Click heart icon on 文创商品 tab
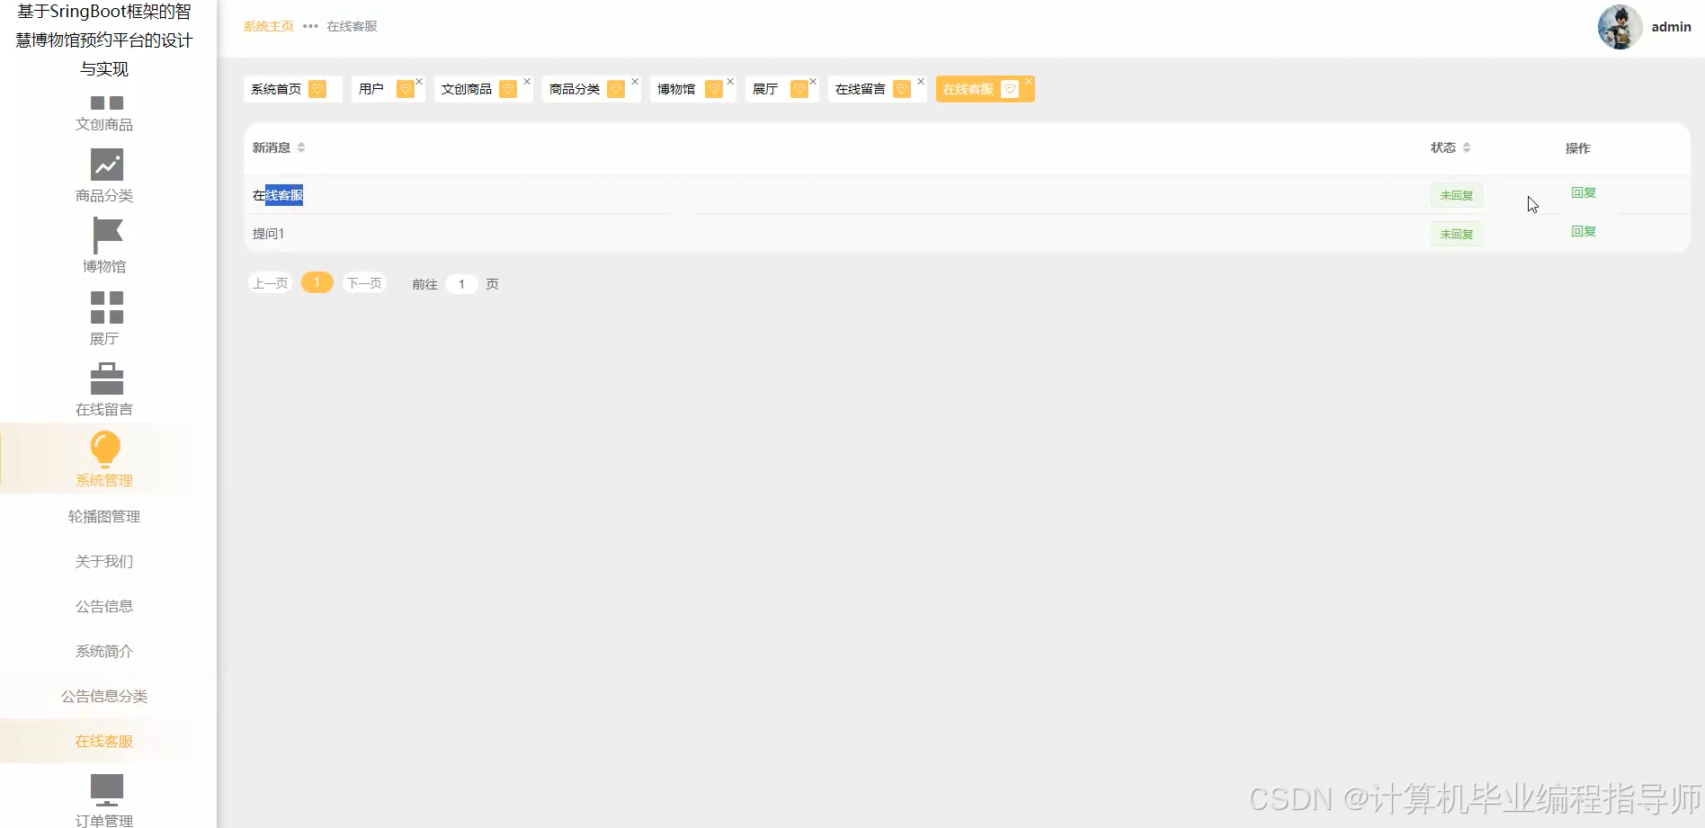 [508, 89]
